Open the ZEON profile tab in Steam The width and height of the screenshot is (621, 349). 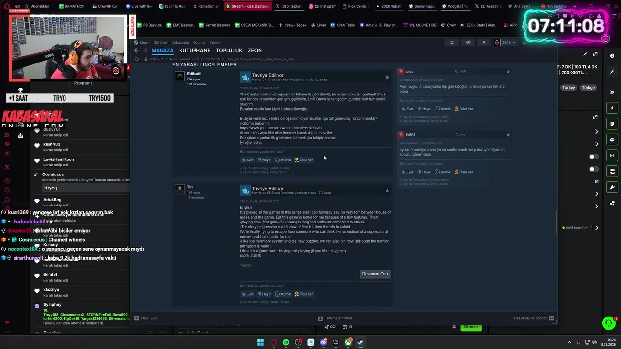(x=255, y=50)
